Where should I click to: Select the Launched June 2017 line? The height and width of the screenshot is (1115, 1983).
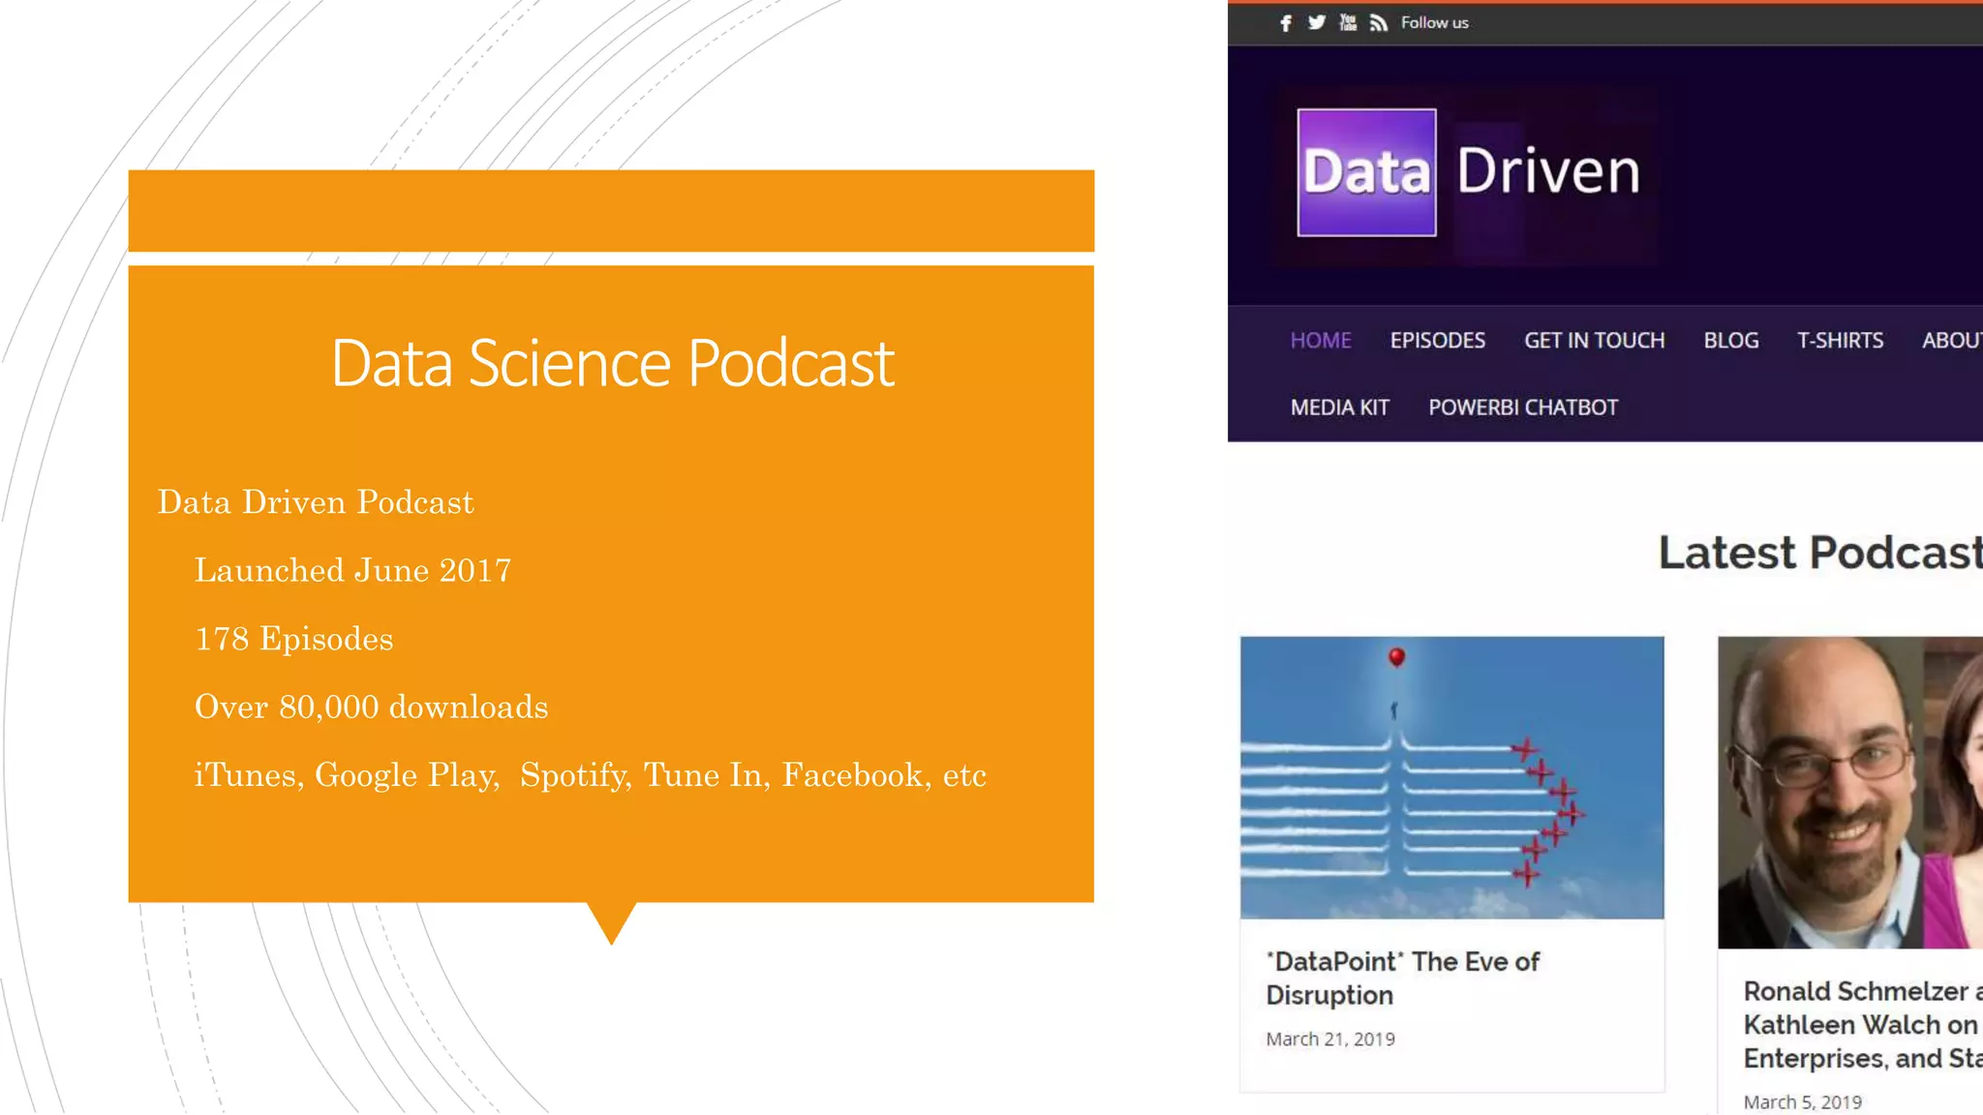pyautogui.click(x=352, y=570)
